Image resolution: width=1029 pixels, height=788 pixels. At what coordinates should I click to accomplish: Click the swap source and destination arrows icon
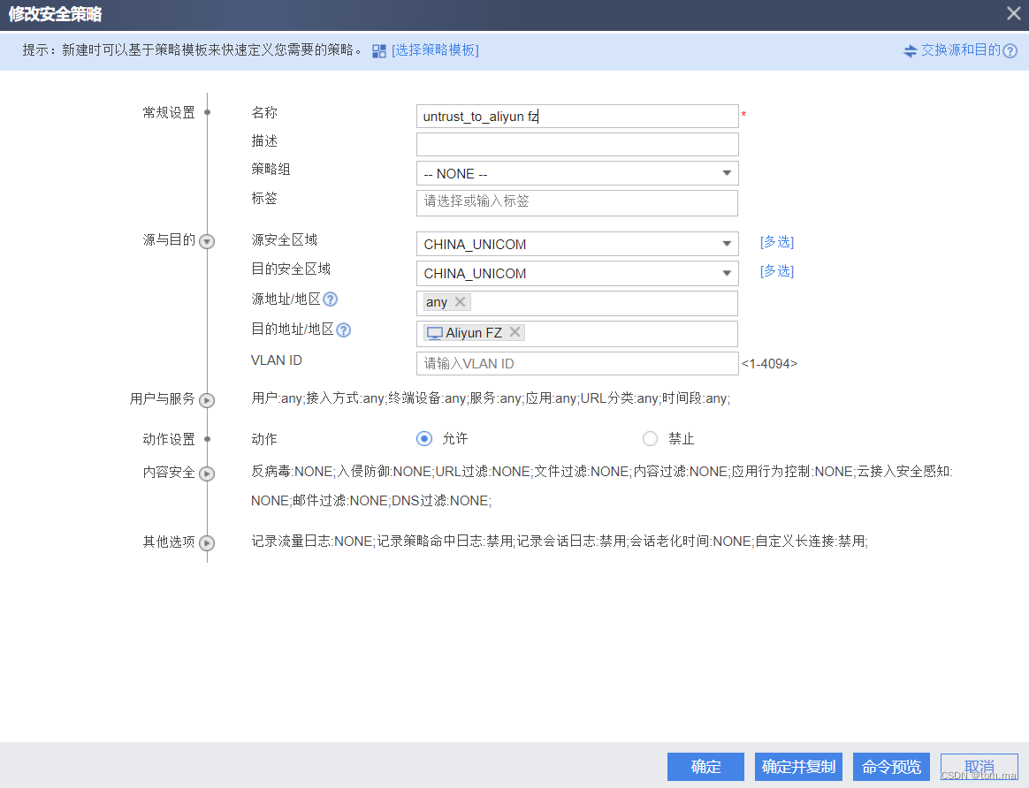tap(910, 51)
